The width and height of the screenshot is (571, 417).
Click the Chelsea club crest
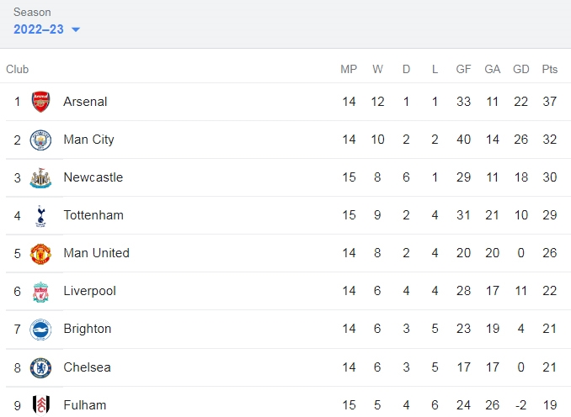coord(40,368)
